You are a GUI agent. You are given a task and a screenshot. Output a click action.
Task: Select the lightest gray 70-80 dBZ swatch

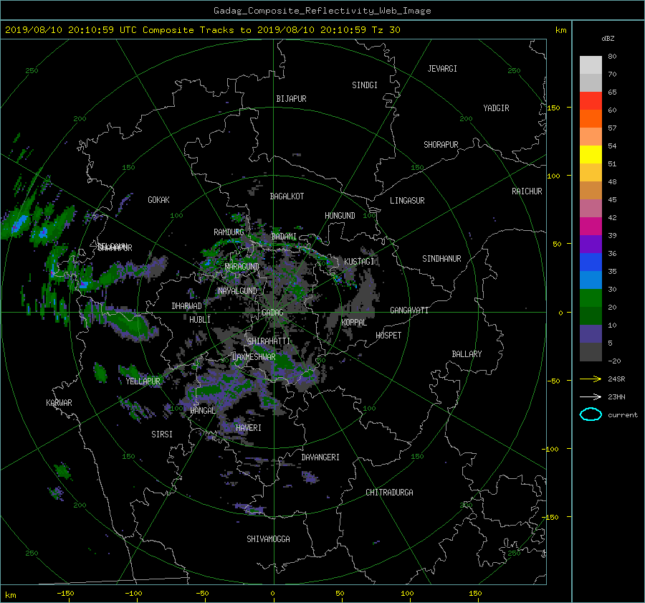(x=591, y=65)
